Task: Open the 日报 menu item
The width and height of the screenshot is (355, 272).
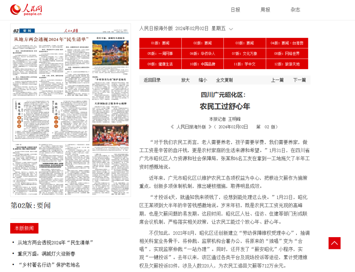Action: pyautogui.click(x=235, y=10)
